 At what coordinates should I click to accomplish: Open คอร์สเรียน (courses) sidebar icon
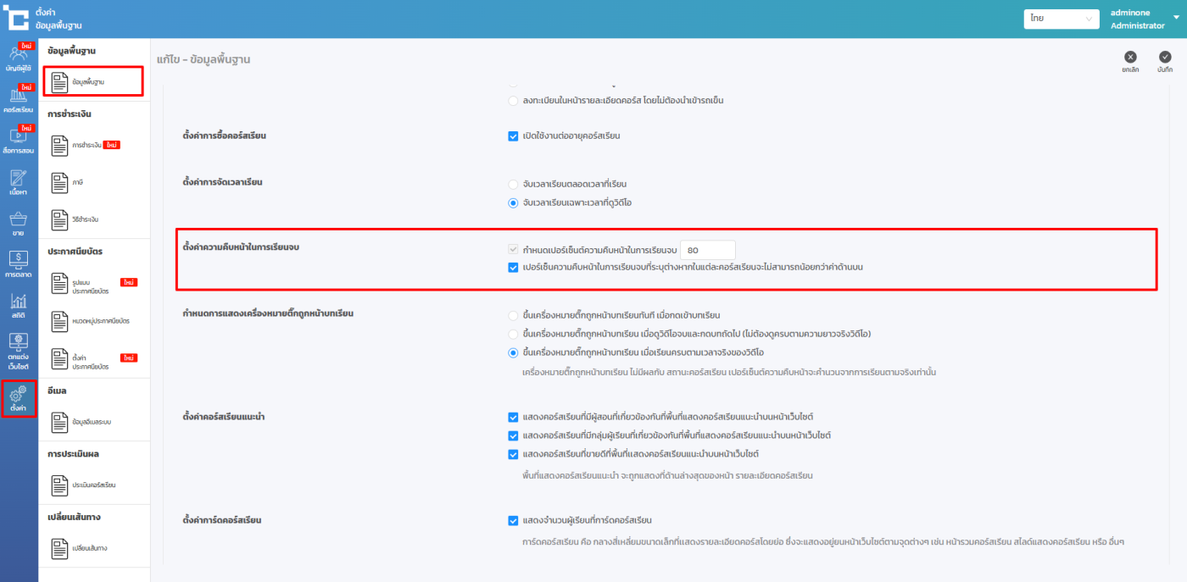tap(19, 99)
